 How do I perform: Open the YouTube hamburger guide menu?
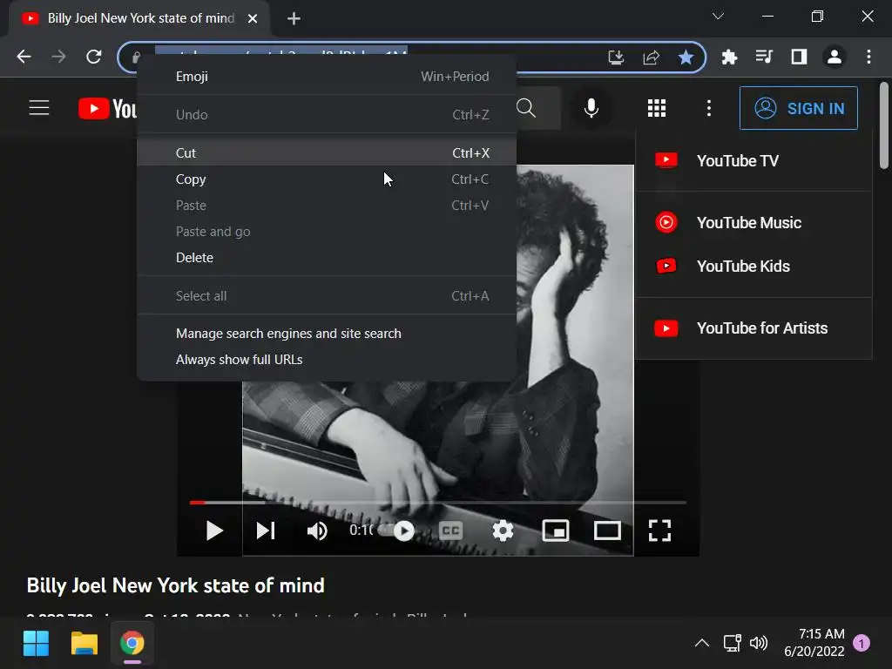coord(39,107)
